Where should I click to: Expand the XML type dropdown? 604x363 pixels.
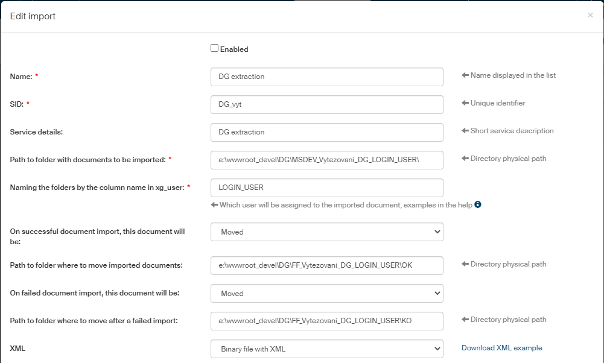326,349
